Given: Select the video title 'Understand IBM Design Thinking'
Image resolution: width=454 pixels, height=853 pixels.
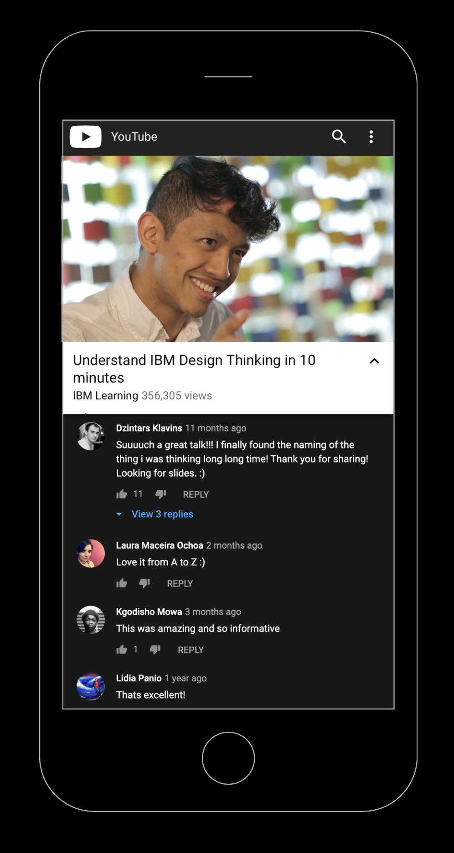Looking at the screenshot, I should click(194, 369).
